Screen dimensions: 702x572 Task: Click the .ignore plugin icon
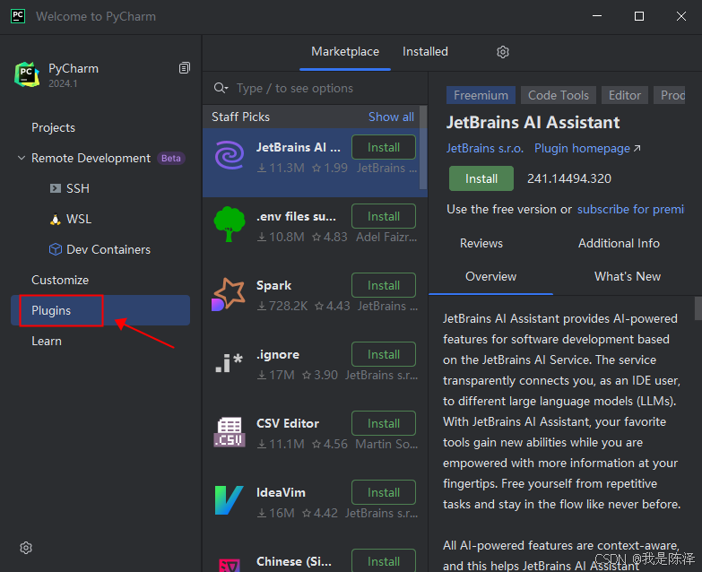click(x=230, y=362)
